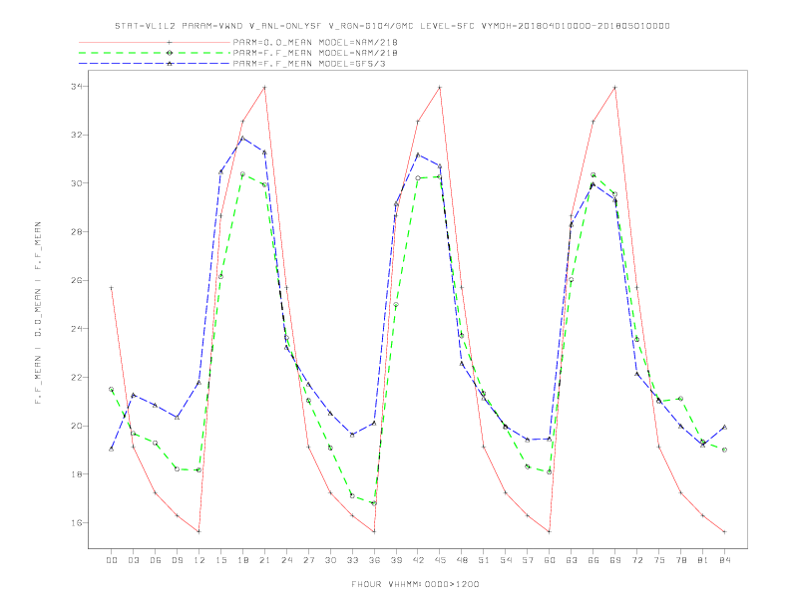Click the chart title starting with STAT=VL1L2
This screenshot has height=610, width=790.
pos(392,26)
